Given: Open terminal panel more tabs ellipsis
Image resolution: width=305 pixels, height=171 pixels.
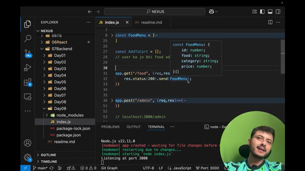Looking at the screenshot, I should coord(172,127).
